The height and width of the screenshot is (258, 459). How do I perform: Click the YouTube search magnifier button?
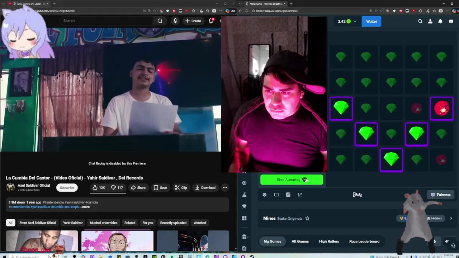pos(160,21)
